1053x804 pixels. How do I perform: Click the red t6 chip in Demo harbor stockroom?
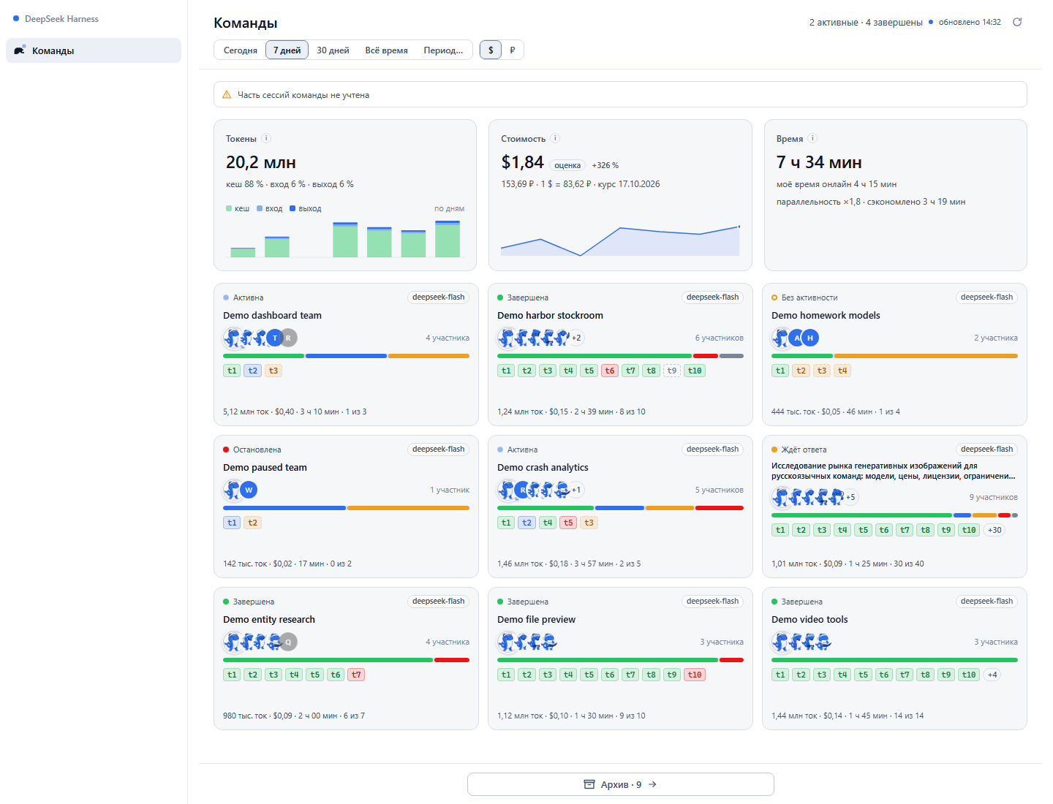point(610,371)
